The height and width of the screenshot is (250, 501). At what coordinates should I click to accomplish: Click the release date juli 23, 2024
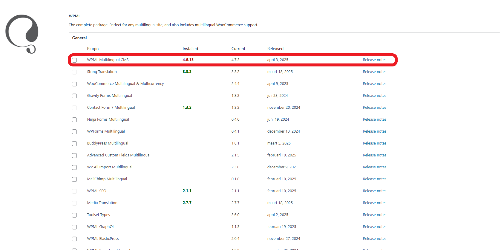(278, 96)
